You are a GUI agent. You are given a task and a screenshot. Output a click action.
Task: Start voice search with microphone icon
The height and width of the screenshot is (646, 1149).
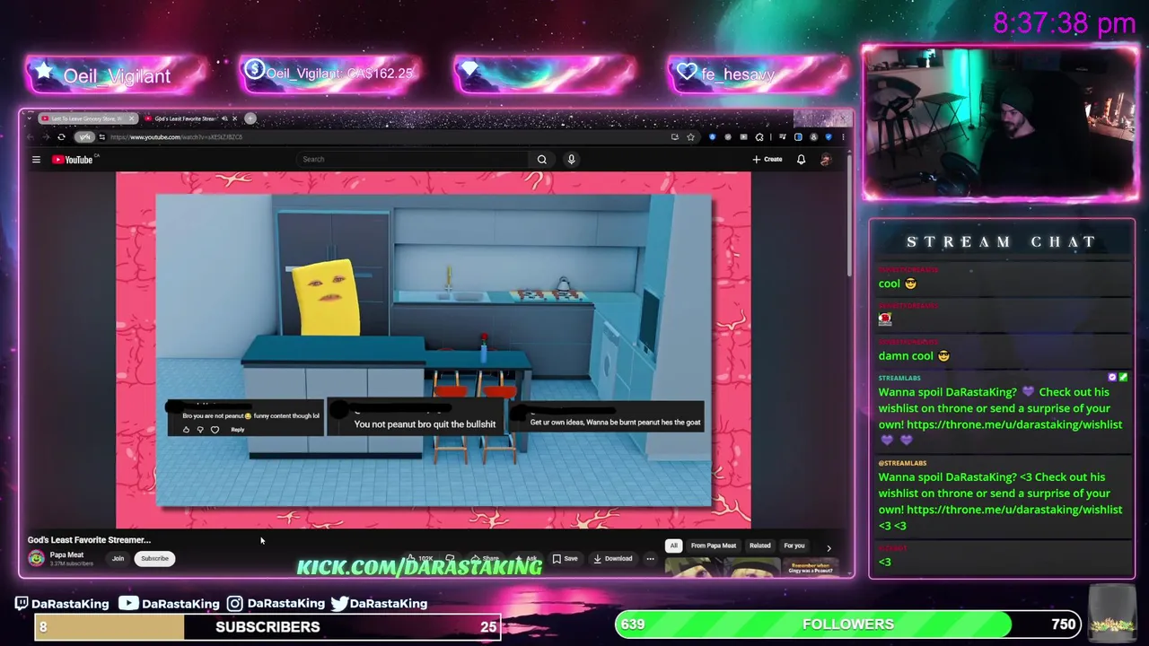[x=571, y=160]
